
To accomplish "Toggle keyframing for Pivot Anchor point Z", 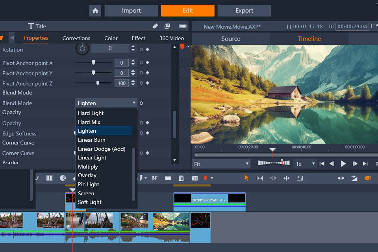I will [x=148, y=83].
